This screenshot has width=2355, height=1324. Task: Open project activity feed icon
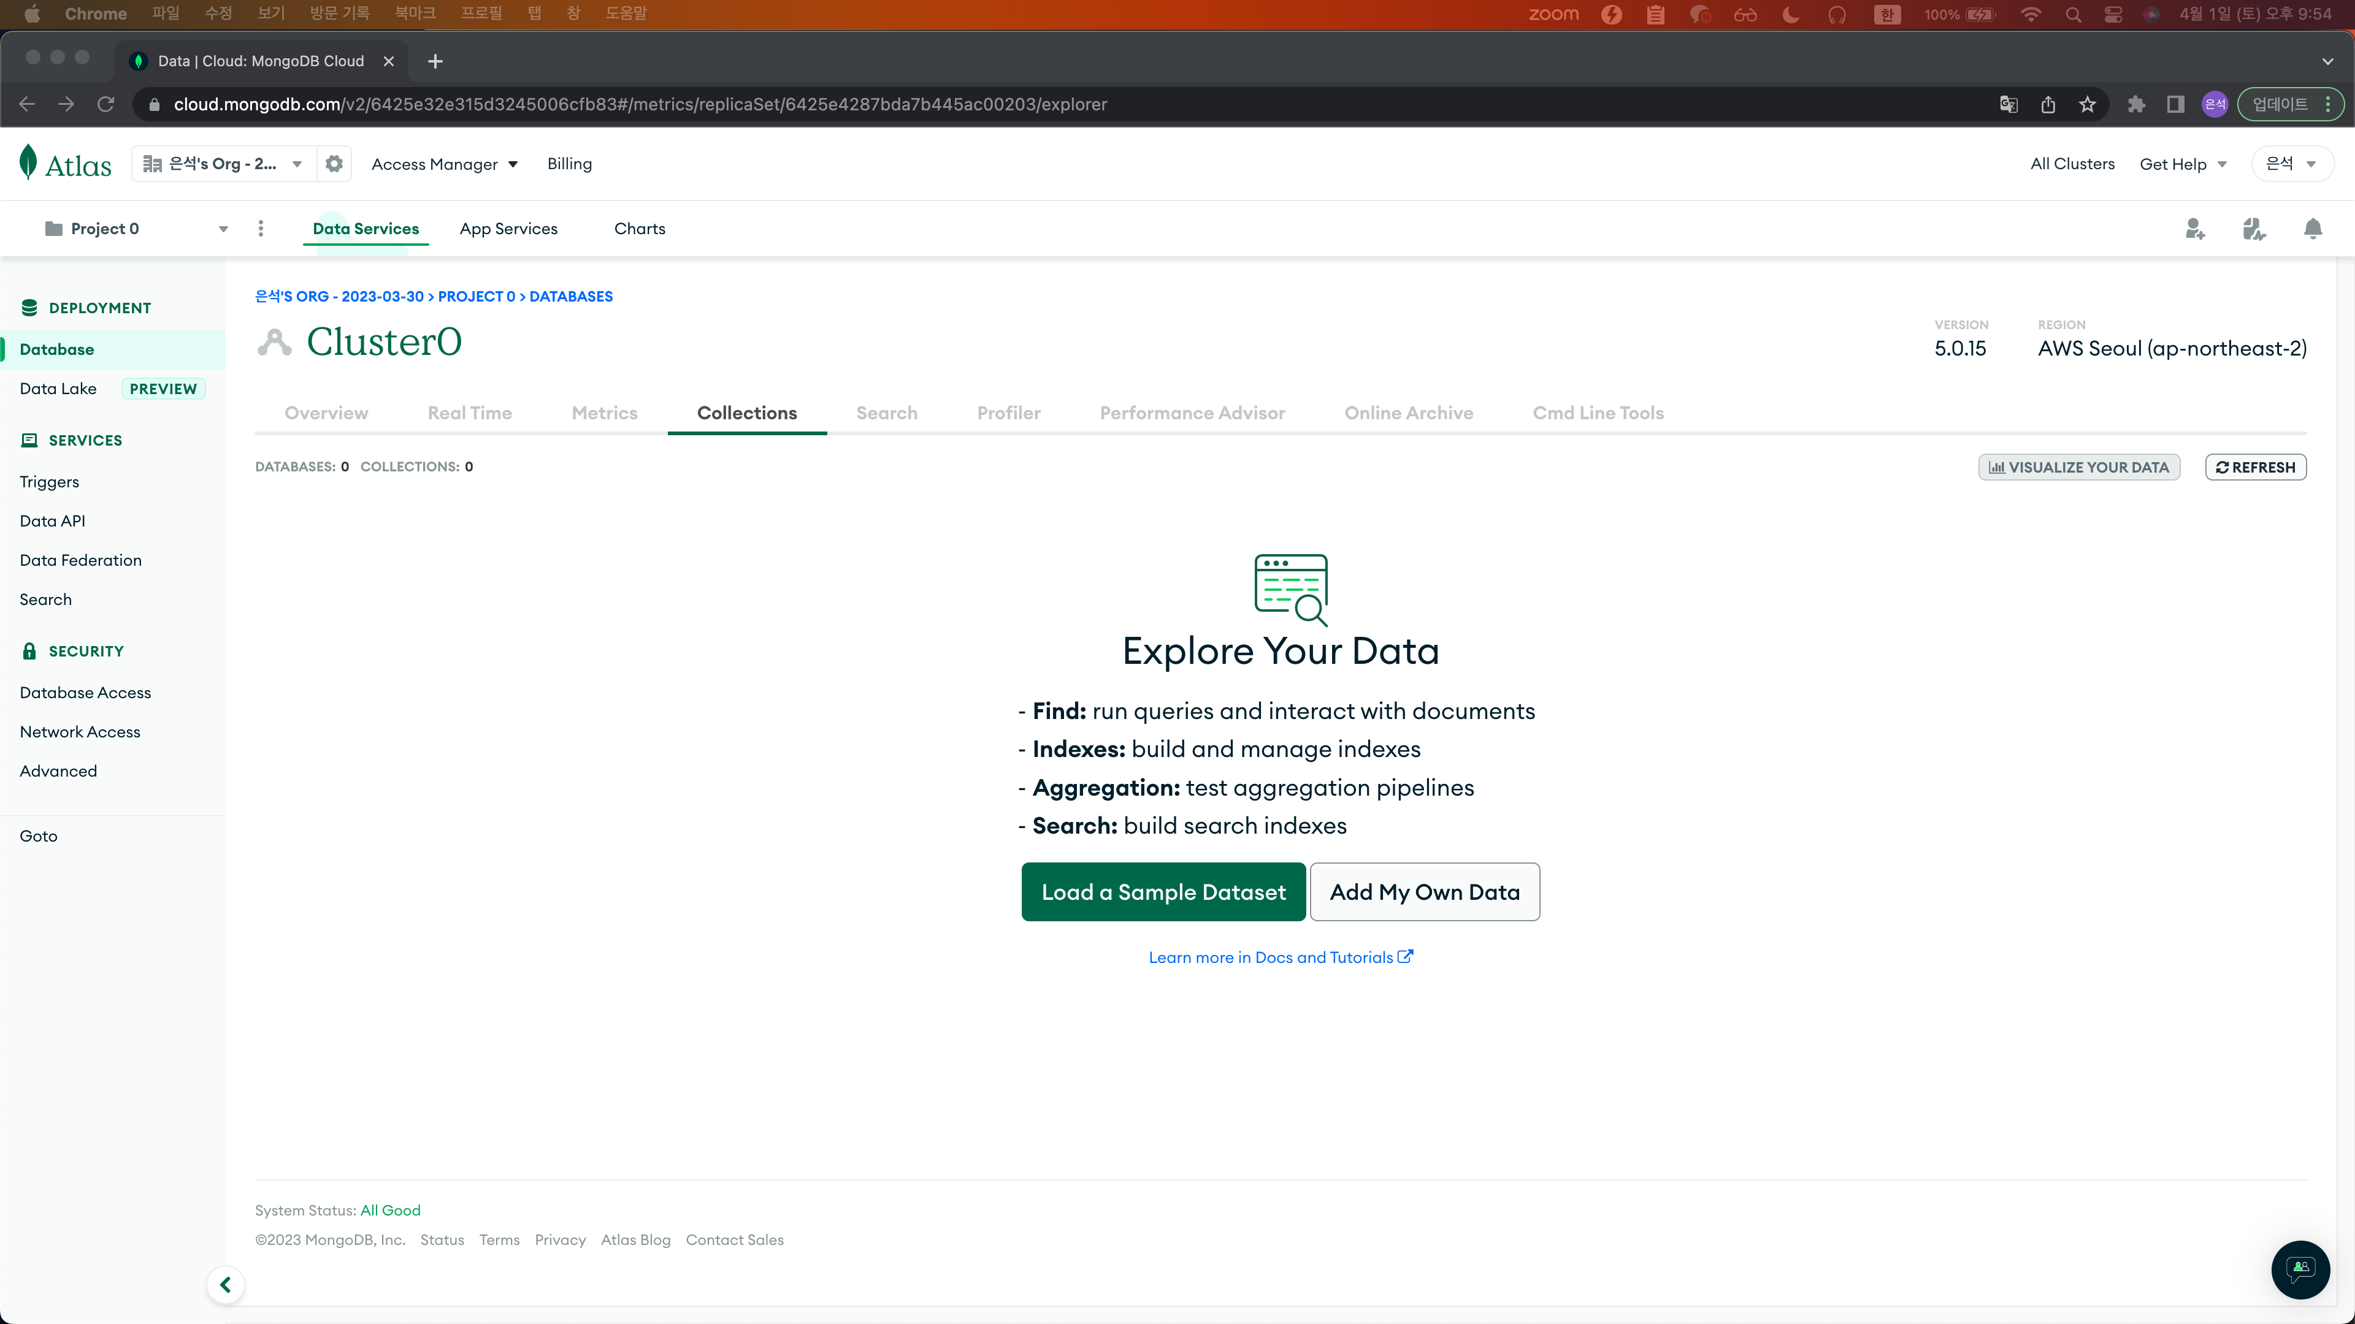2254,229
